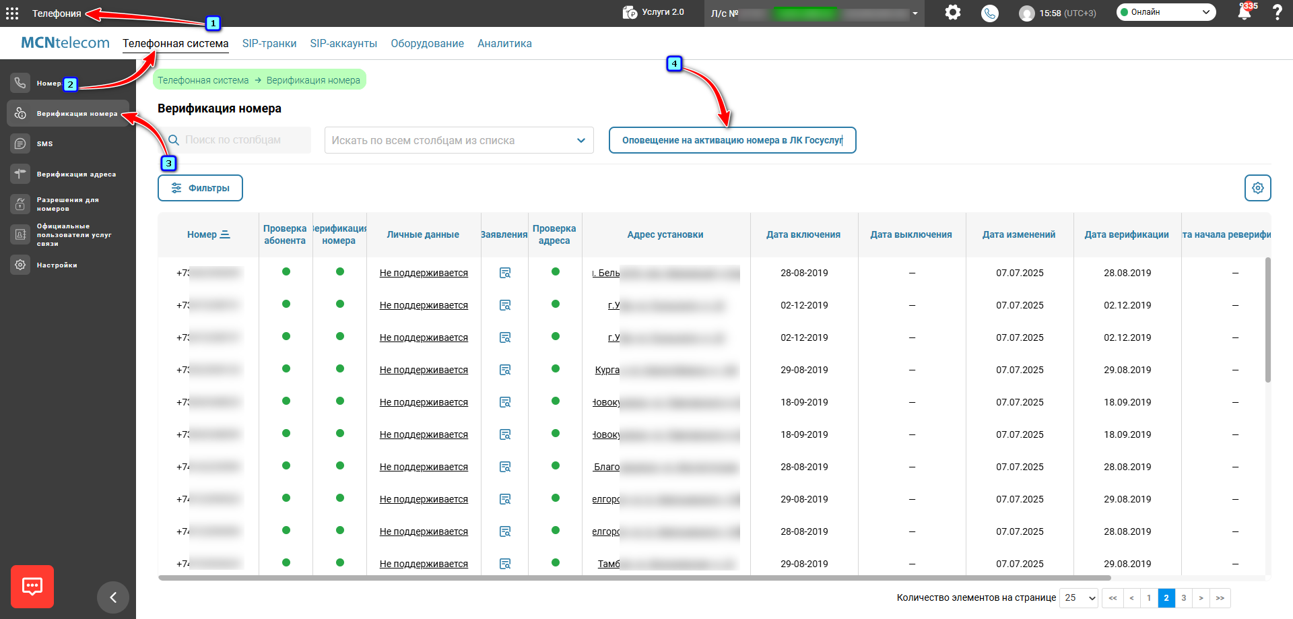Click the user avatar icon
This screenshot has height=619, width=1293.
(1026, 13)
